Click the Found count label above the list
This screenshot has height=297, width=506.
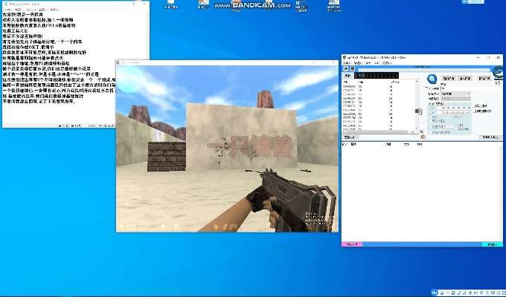(x=348, y=76)
